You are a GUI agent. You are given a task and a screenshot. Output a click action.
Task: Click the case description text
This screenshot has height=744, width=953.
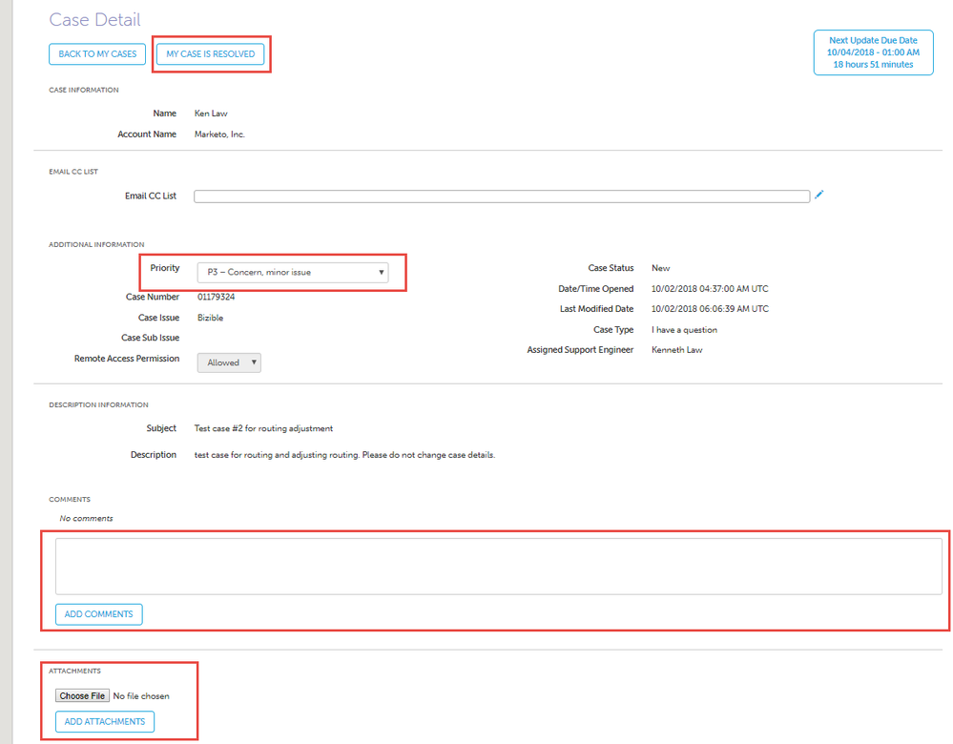coord(344,455)
